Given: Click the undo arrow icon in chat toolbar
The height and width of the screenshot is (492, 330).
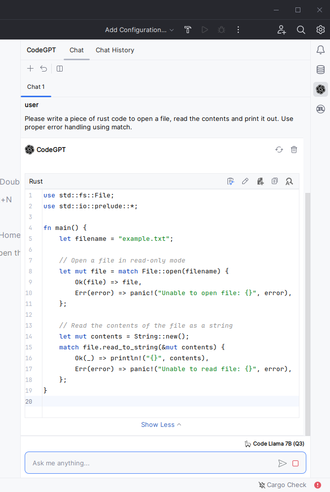Looking at the screenshot, I should 43,69.
